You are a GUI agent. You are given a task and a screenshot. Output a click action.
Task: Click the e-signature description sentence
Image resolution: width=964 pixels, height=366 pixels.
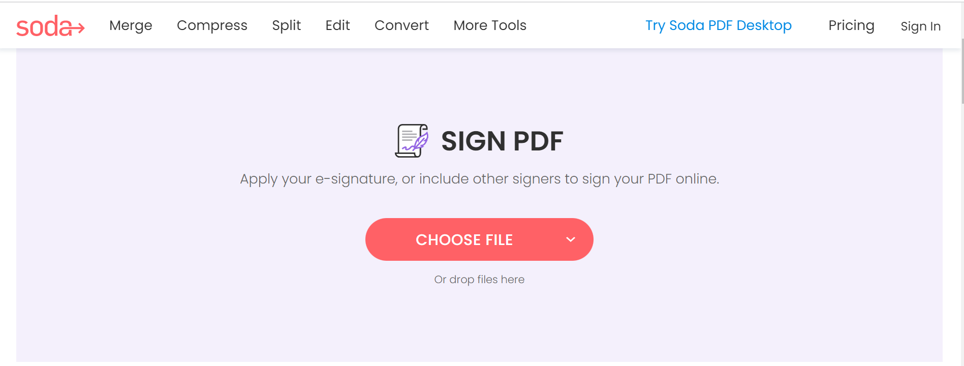pos(479,179)
